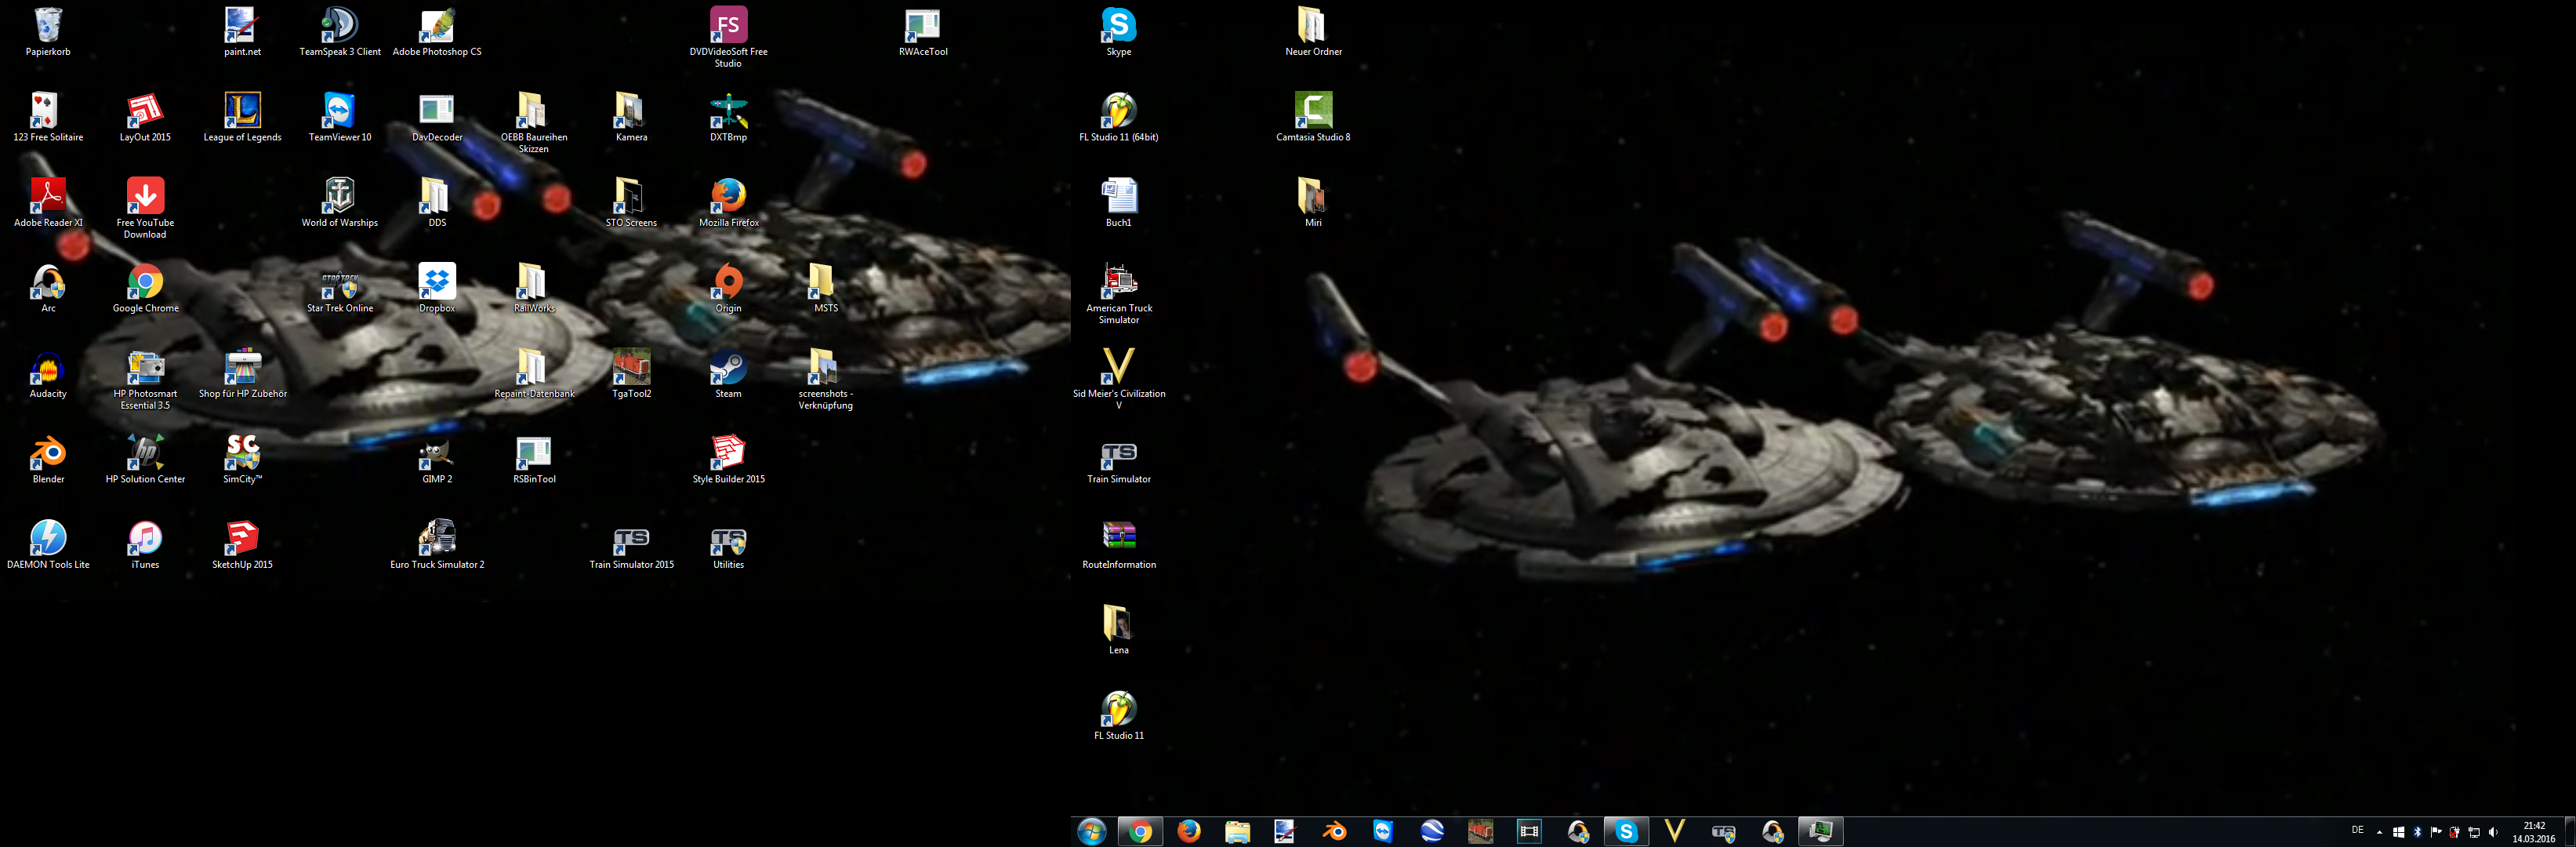The width and height of the screenshot is (2576, 847).
Task: Click the DXTBmp desktop icon
Action: (x=728, y=117)
